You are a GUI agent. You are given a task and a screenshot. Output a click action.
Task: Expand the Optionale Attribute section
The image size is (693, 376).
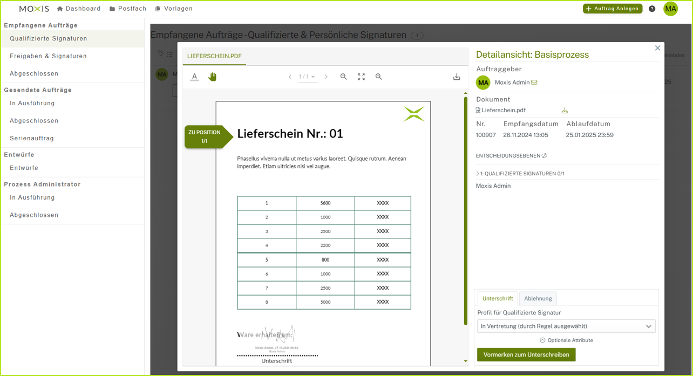[x=566, y=340]
